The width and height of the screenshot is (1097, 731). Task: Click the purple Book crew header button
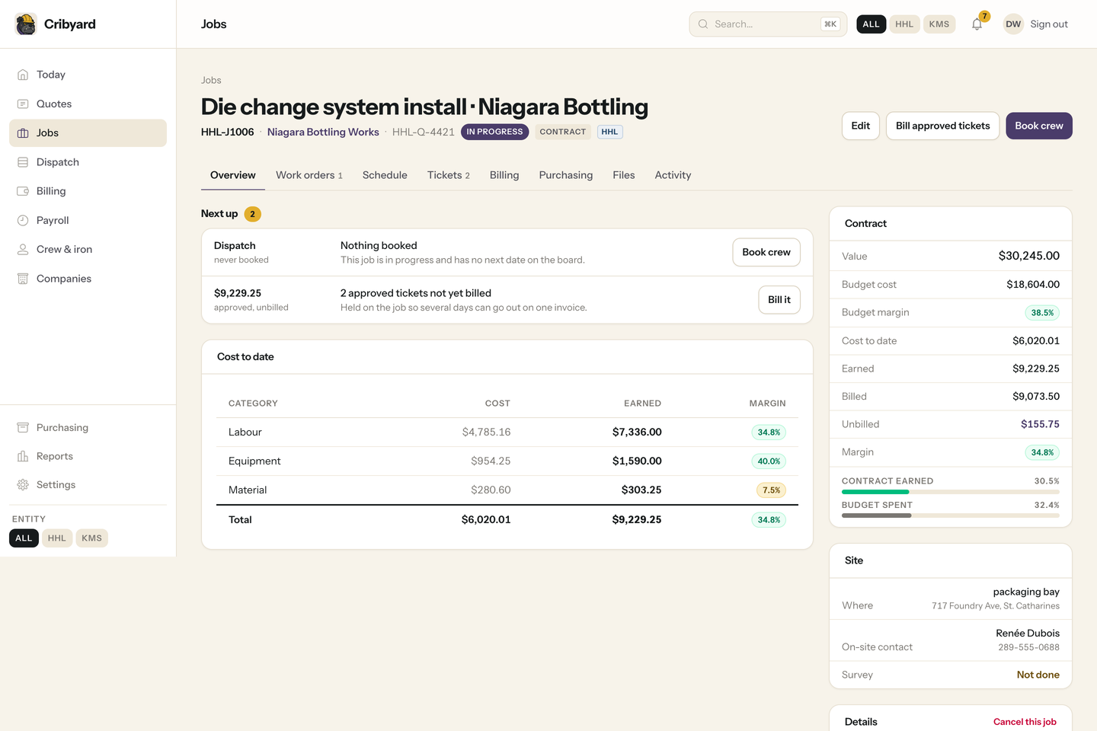pyautogui.click(x=1039, y=126)
